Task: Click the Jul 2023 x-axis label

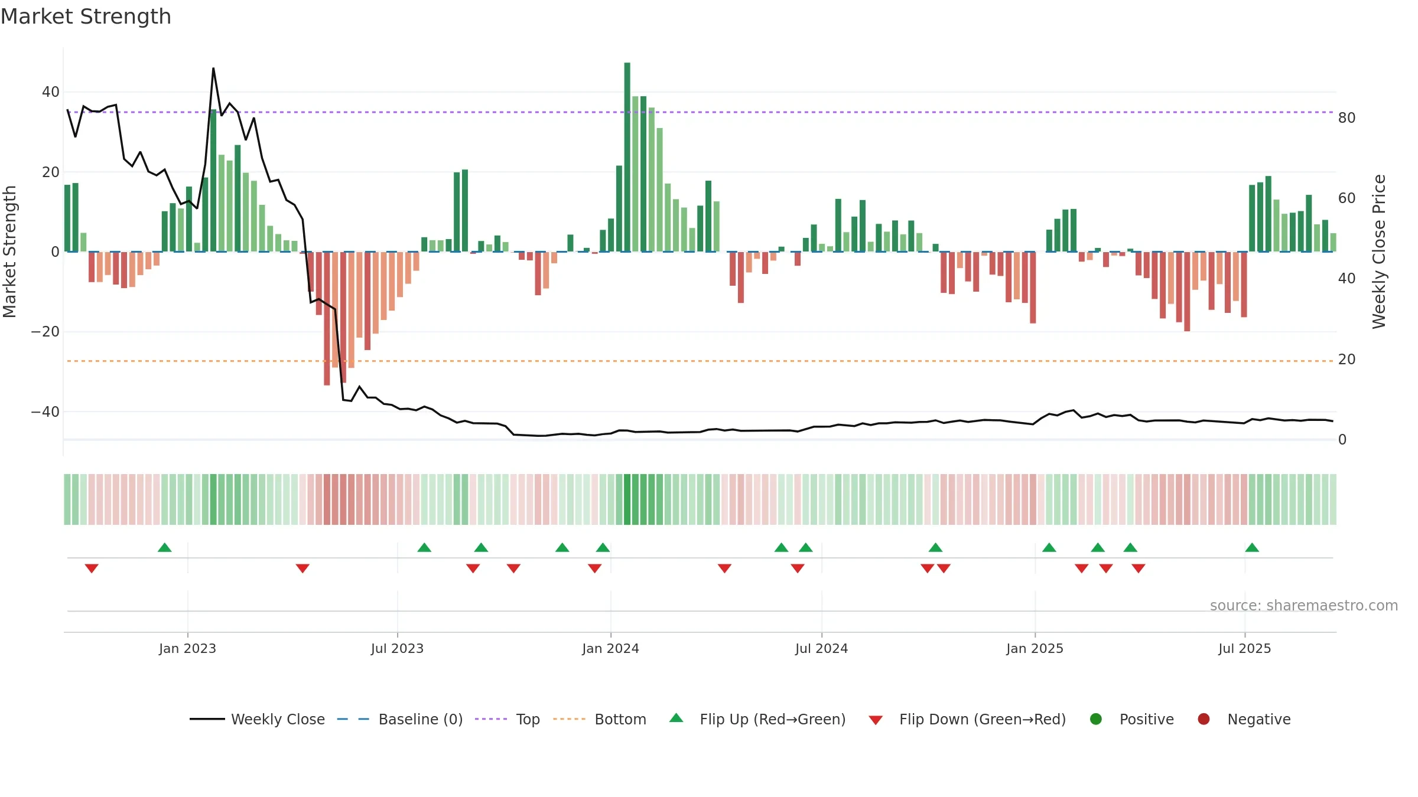Action: point(397,649)
